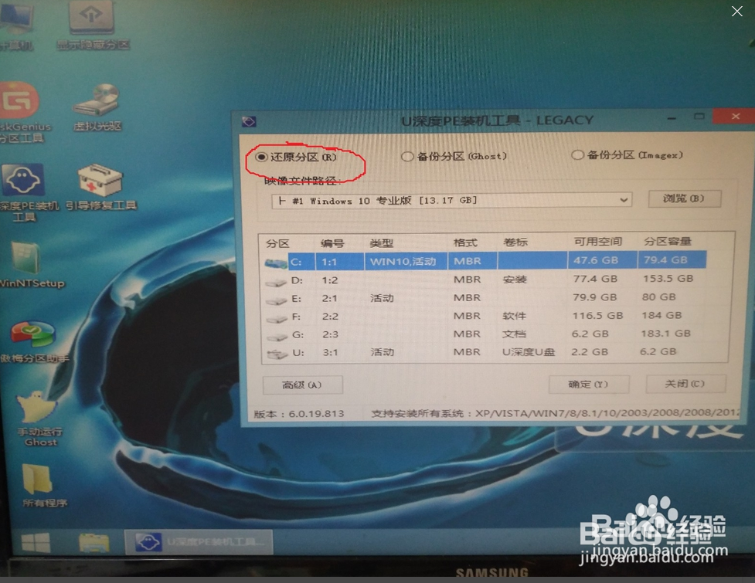
Task: Sort by the 可用空间 column header
Action: (x=598, y=242)
